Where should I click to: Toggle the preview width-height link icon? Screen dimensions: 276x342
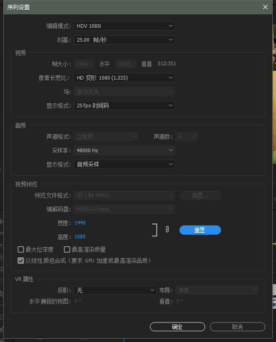pyautogui.click(x=167, y=230)
